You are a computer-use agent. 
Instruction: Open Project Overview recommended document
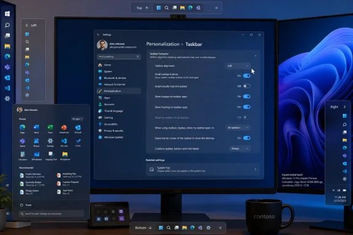point(32,176)
